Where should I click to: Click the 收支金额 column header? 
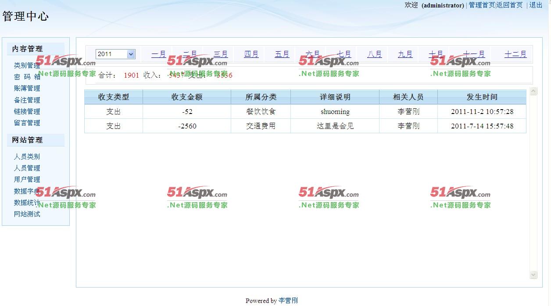pyautogui.click(x=187, y=97)
